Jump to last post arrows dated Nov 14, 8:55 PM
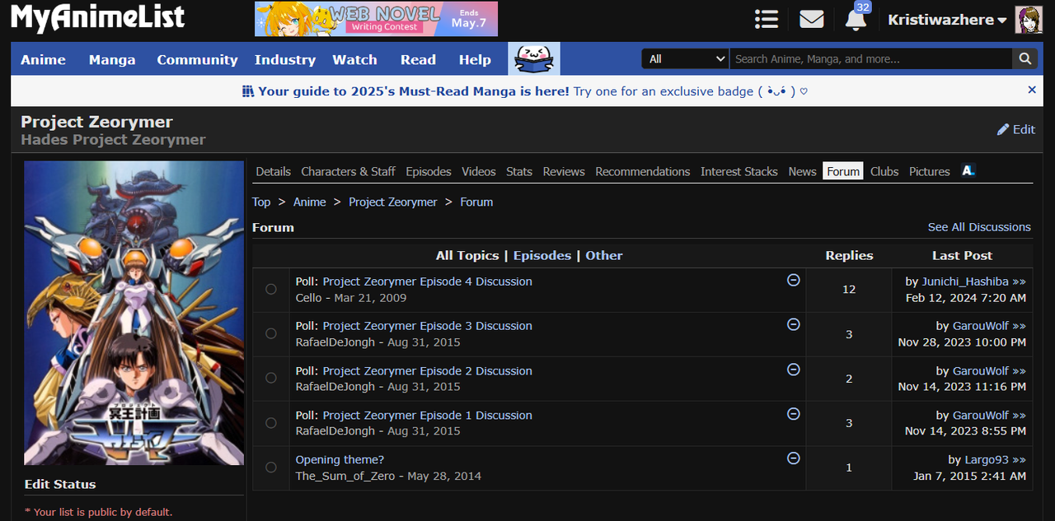Screen dimensions: 1055x521 [x=1020, y=416]
